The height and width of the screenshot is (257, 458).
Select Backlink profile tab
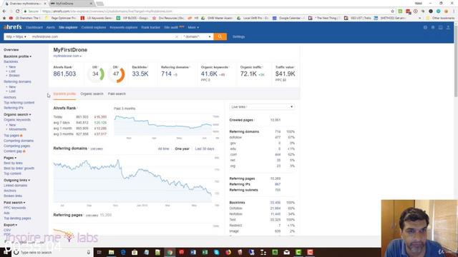point(64,94)
